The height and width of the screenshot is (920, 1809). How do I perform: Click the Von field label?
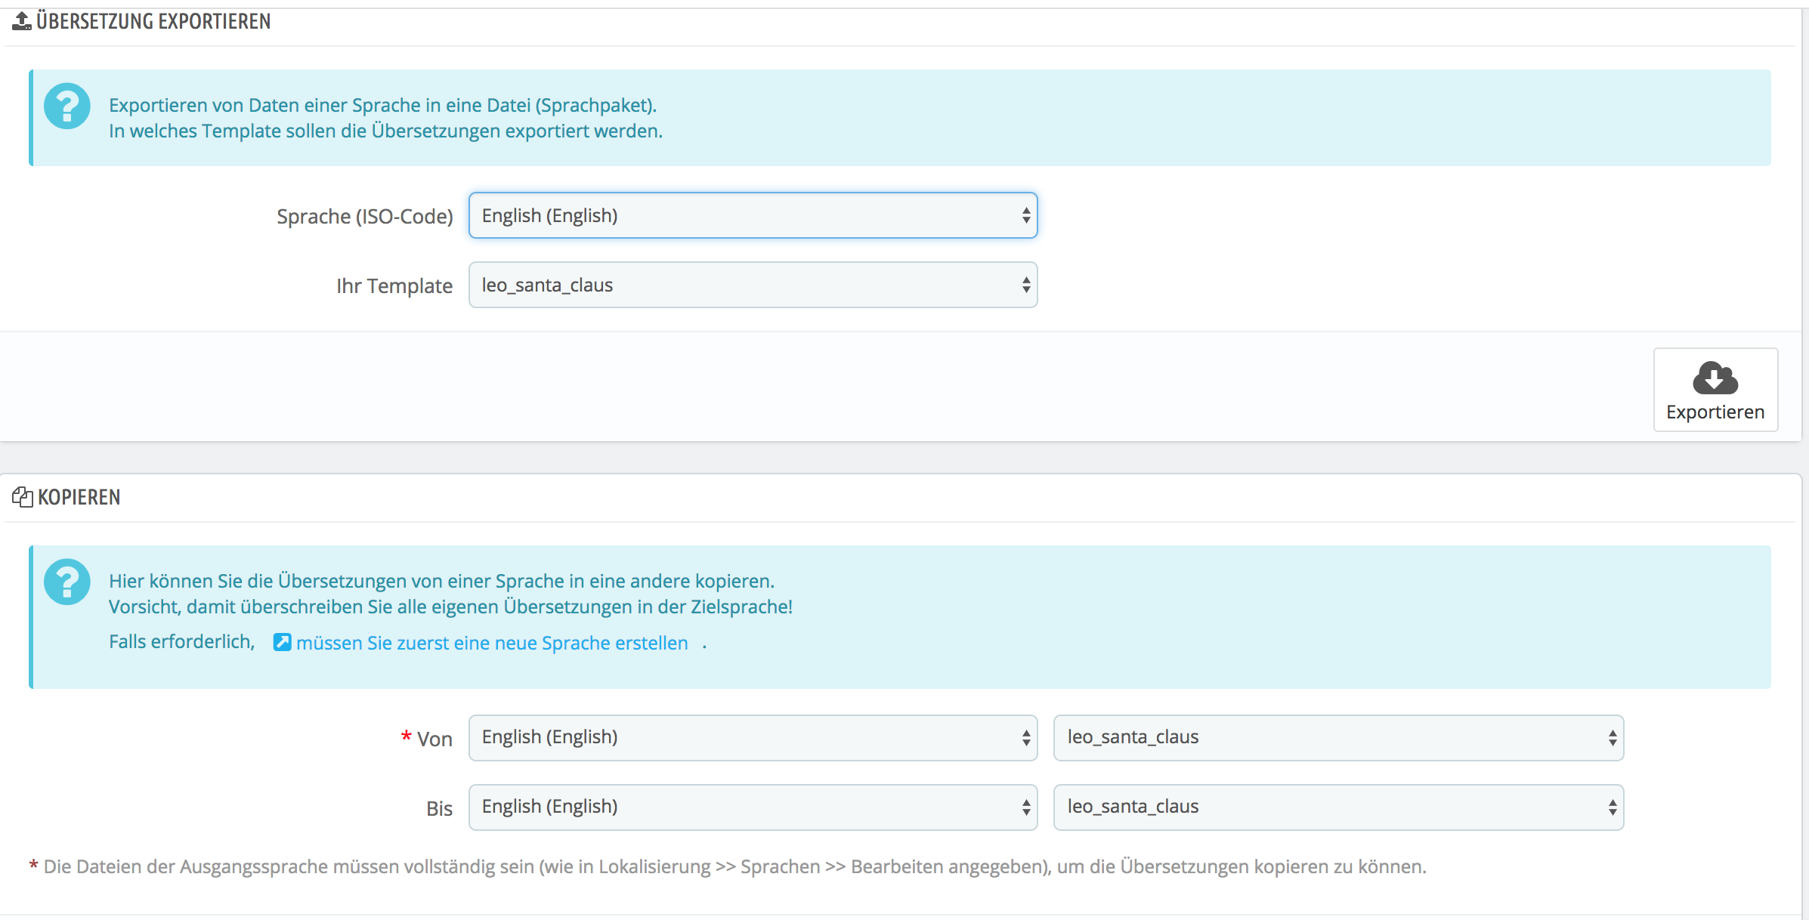pyautogui.click(x=434, y=739)
